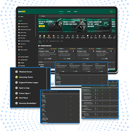Open France Ligue 1 in the enlarged callout
The image size is (129, 131).
pyautogui.click(x=25, y=93)
